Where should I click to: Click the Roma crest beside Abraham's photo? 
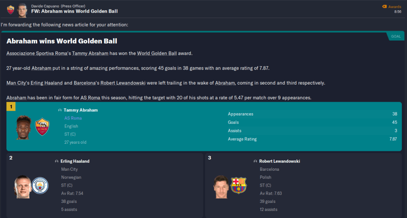point(42,127)
